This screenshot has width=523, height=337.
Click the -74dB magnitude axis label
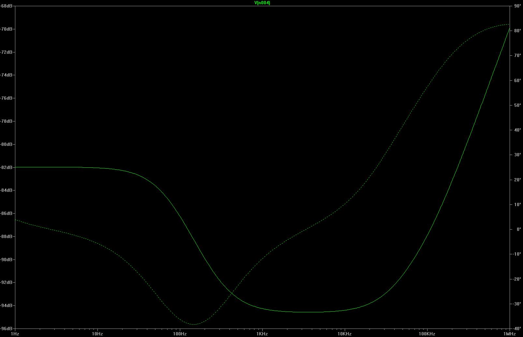tap(7, 75)
